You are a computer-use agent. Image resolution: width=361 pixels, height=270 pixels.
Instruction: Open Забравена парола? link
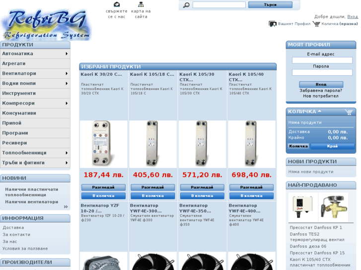coord(321,91)
